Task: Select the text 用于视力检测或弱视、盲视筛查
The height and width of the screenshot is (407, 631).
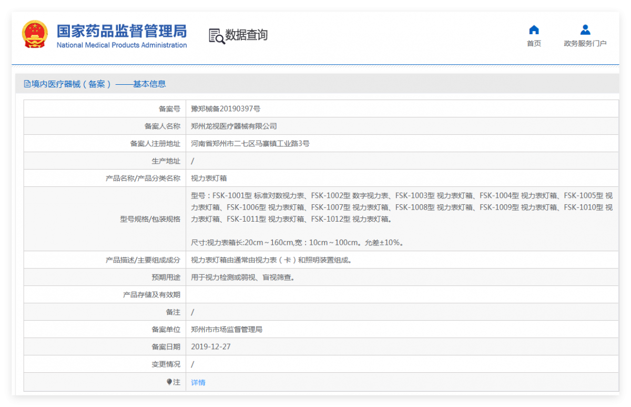Action: [x=243, y=277]
